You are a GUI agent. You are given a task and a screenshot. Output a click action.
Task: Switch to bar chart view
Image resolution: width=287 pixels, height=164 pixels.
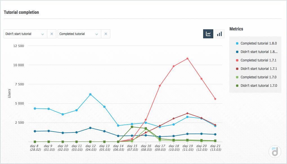click(x=219, y=34)
